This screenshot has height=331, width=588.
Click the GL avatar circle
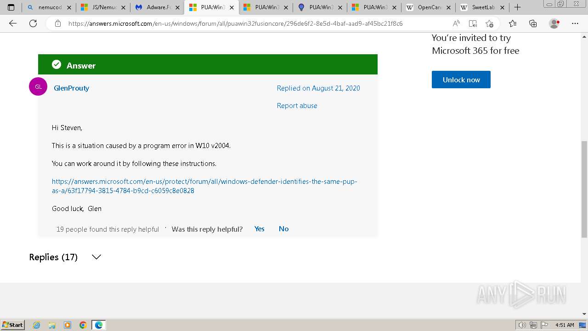pyautogui.click(x=38, y=86)
